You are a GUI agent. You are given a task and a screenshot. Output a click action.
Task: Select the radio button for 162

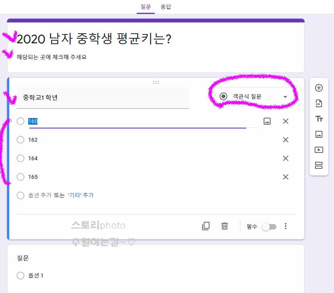(x=20, y=140)
